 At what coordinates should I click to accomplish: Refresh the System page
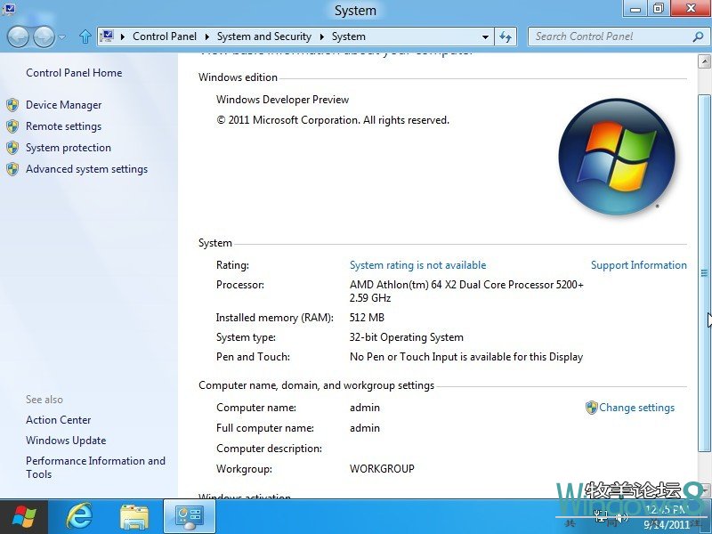pos(506,36)
